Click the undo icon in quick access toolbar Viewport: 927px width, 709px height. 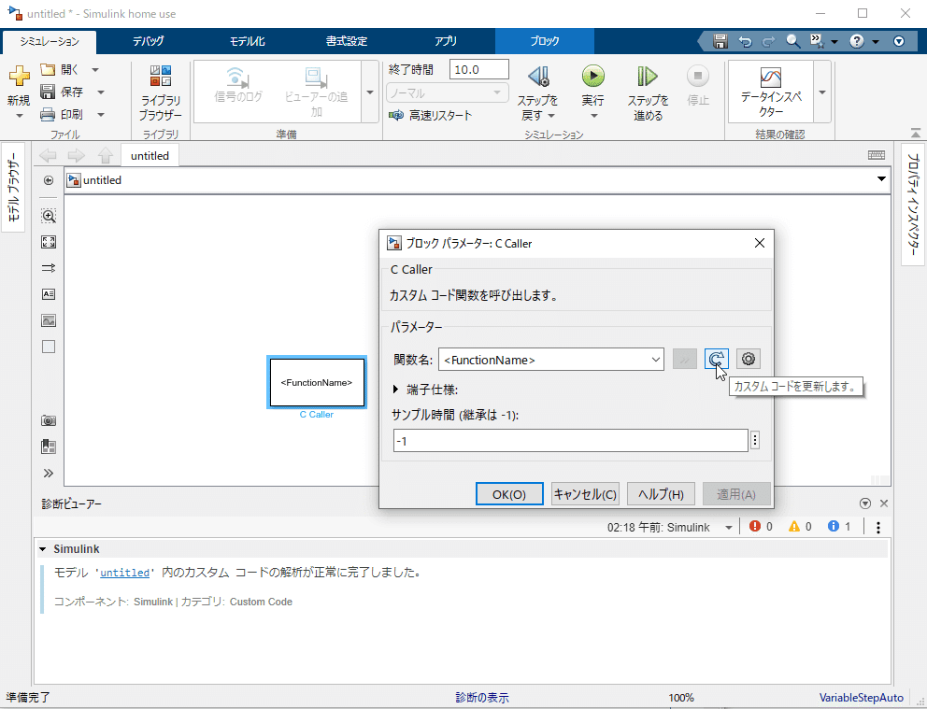click(745, 41)
